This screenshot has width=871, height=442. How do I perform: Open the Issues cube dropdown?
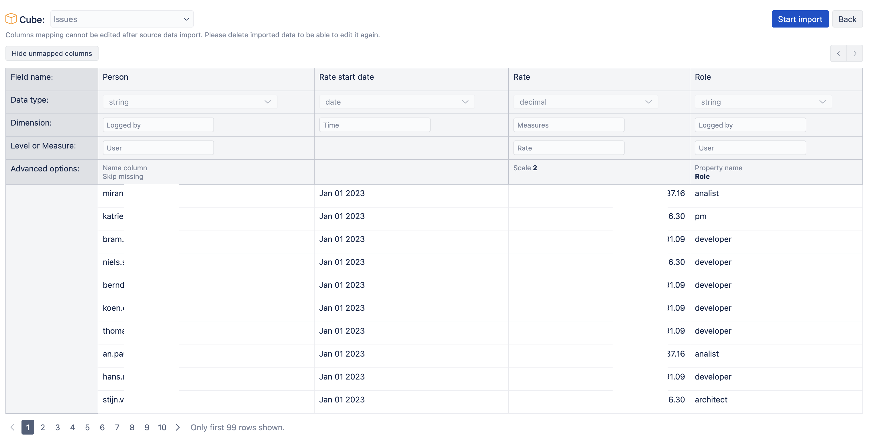tap(122, 19)
